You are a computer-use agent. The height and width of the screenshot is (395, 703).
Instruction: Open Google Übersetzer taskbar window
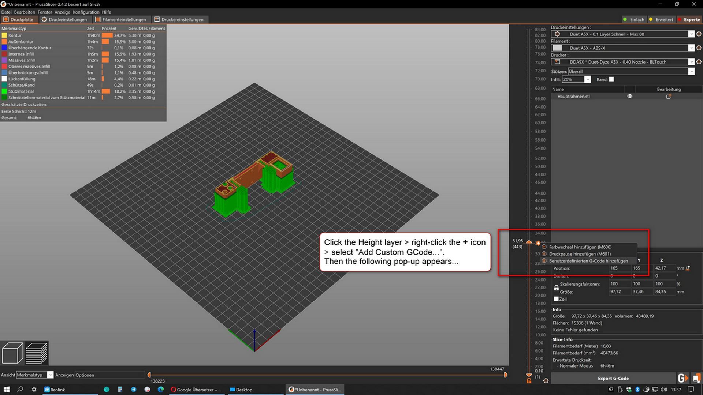[196, 390]
